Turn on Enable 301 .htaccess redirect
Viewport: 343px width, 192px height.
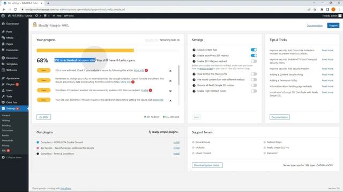[253, 61]
